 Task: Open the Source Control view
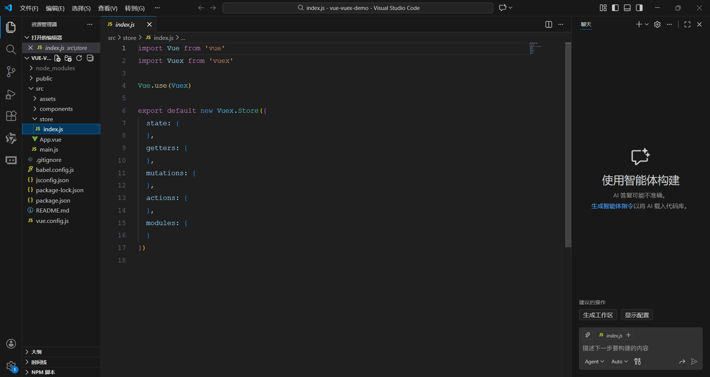pyautogui.click(x=11, y=72)
